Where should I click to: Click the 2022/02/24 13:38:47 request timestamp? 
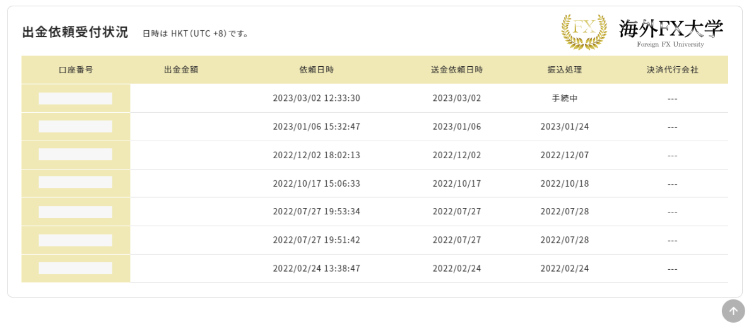(316, 269)
